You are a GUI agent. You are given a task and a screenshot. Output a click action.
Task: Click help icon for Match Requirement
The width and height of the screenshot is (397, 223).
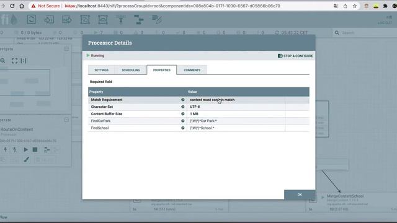183,100
